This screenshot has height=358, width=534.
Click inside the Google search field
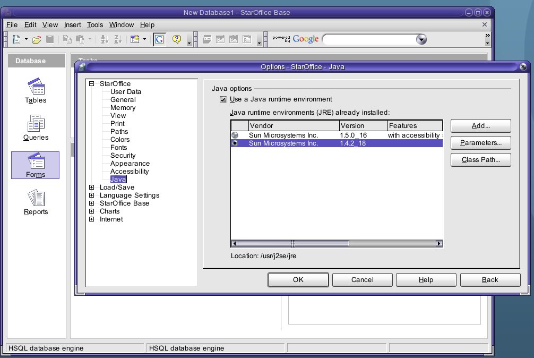tap(369, 39)
